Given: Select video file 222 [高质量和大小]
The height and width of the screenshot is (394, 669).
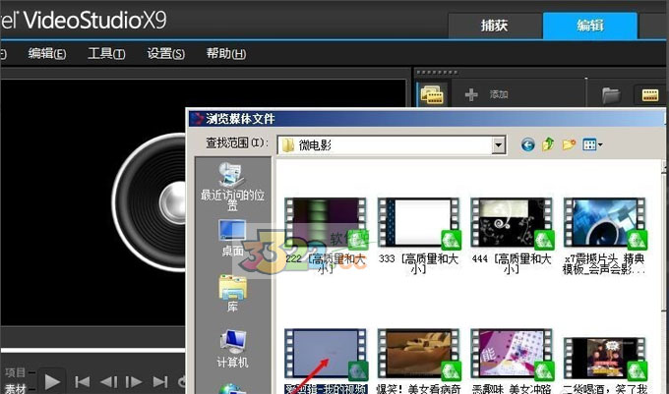Looking at the screenshot, I should 326,236.
